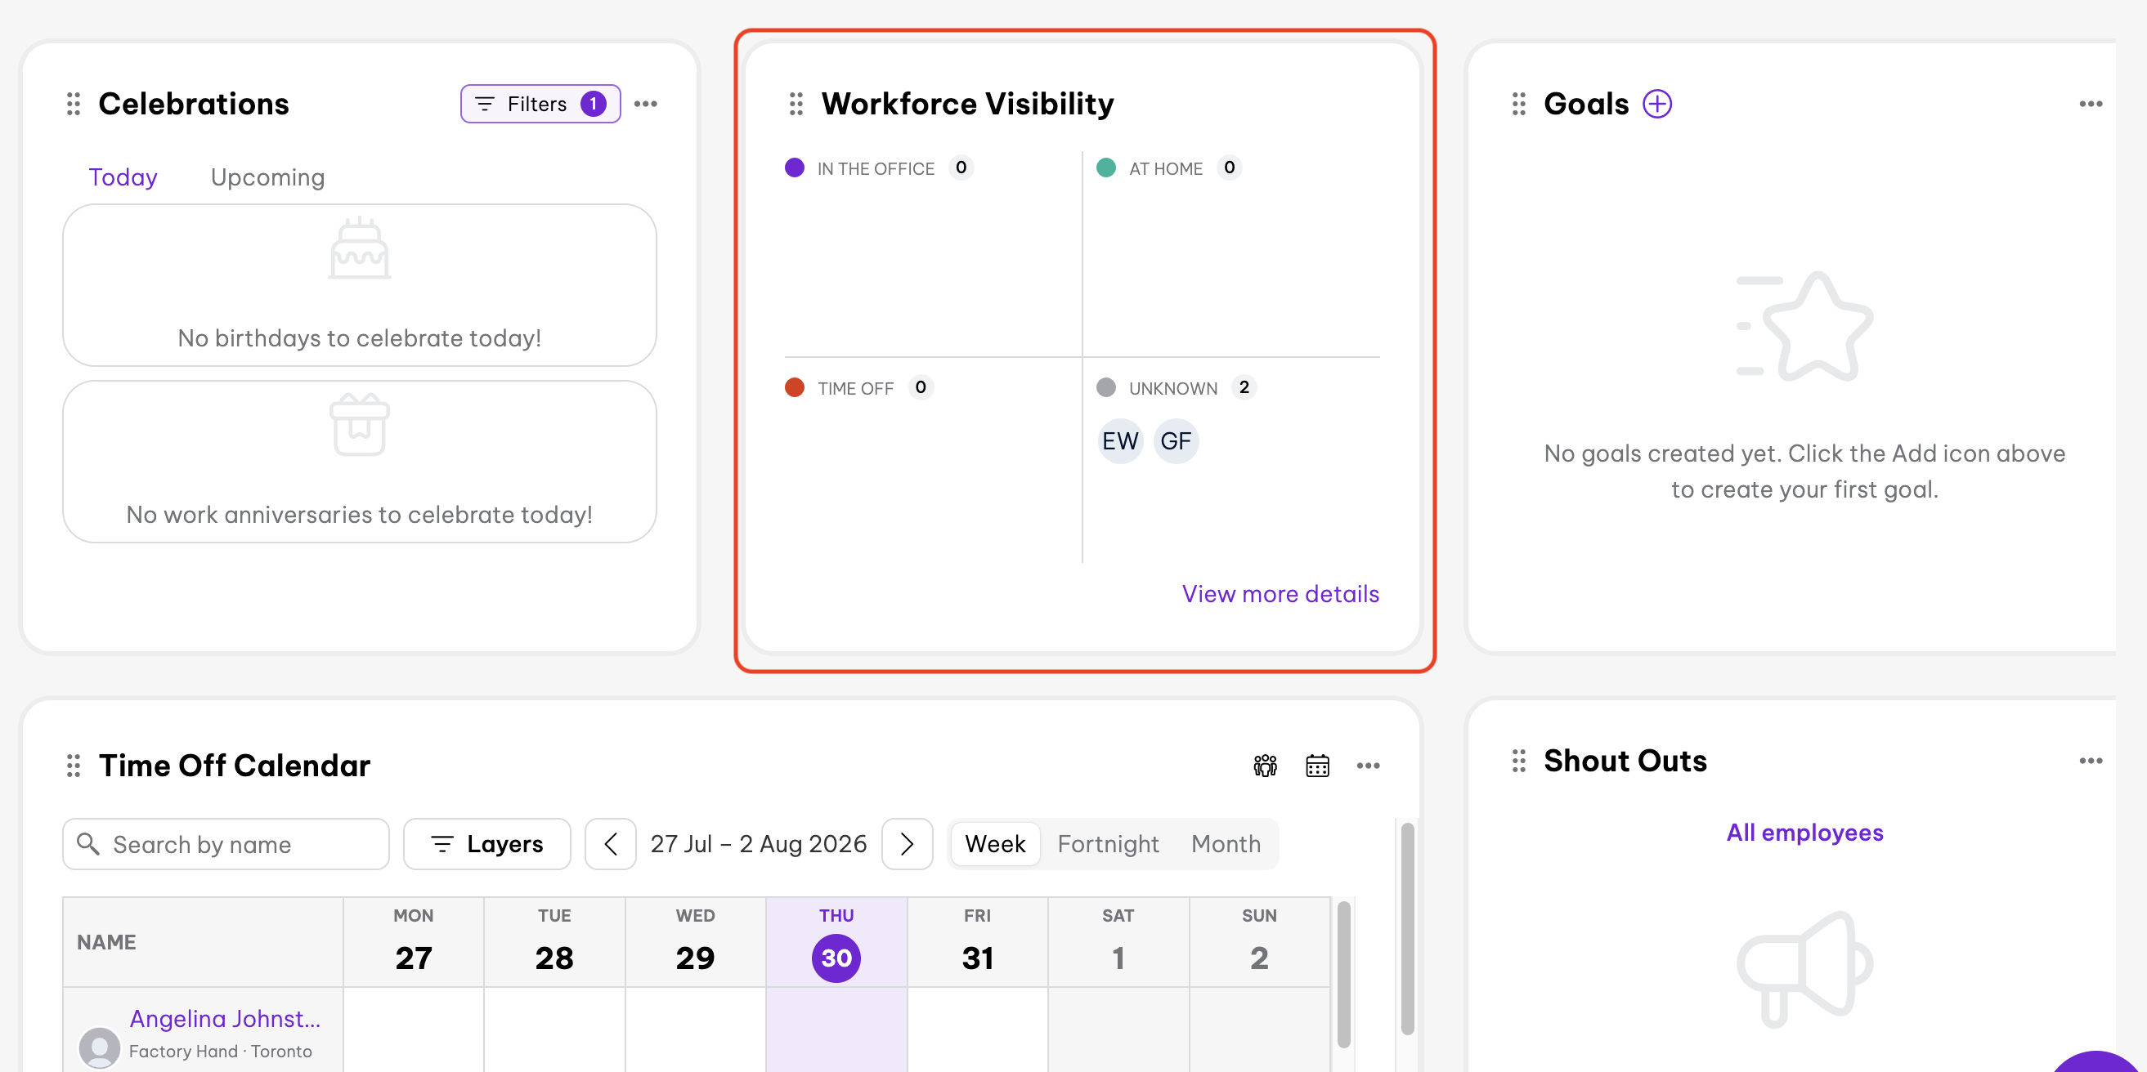Image resolution: width=2147 pixels, height=1072 pixels.
Task: Click the calendar table inner scrollbar
Action: coord(1343,974)
